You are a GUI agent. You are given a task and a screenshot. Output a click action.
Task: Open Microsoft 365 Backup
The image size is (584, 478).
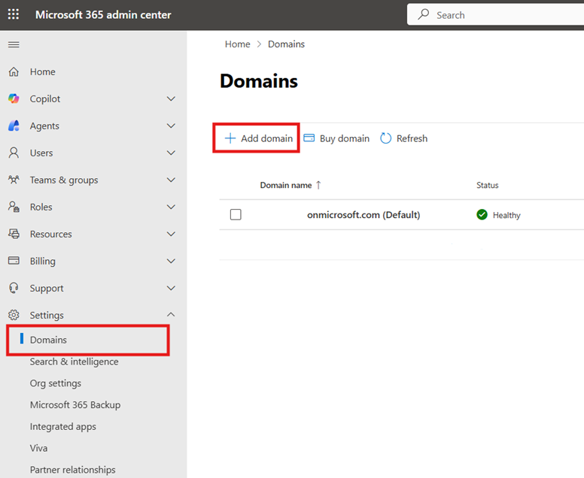[75, 404]
